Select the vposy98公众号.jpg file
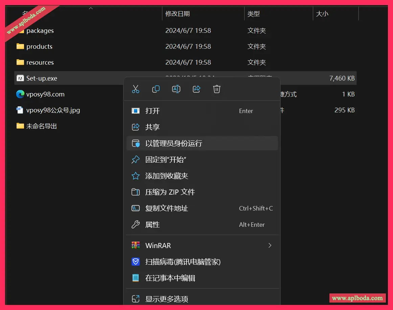This screenshot has height=310, width=393. coord(53,110)
